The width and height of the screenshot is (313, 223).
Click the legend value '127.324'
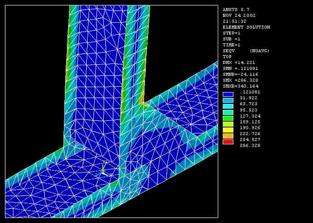pyautogui.click(x=250, y=116)
